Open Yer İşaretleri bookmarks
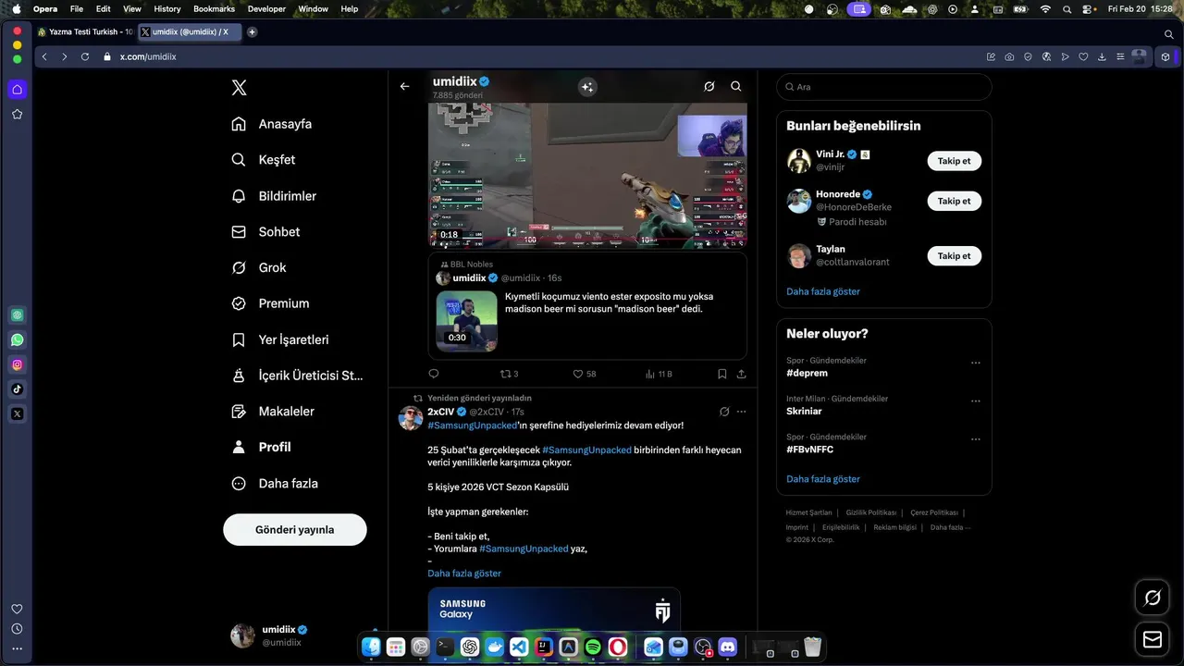The height and width of the screenshot is (666, 1184). (x=280, y=339)
